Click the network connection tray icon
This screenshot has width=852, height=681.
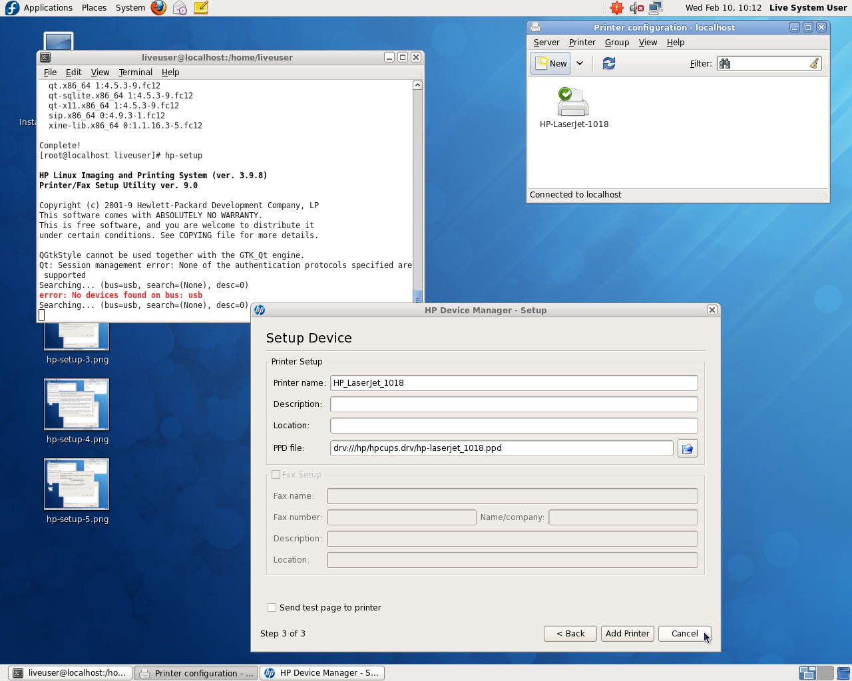click(x=656, y=8)
